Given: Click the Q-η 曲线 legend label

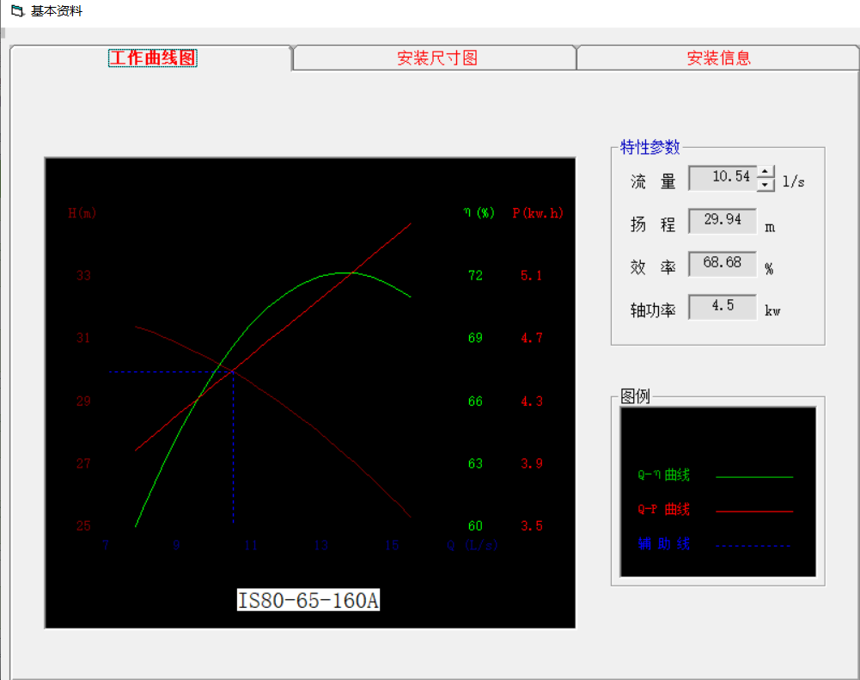Looking at the screenshot, I should (x=663, y=475).
